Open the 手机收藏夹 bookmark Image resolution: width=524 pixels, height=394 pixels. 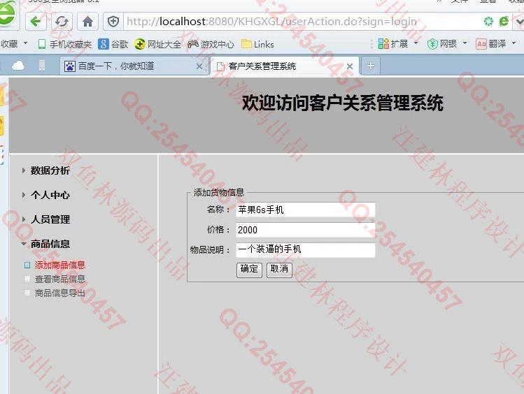pos(64,44)
